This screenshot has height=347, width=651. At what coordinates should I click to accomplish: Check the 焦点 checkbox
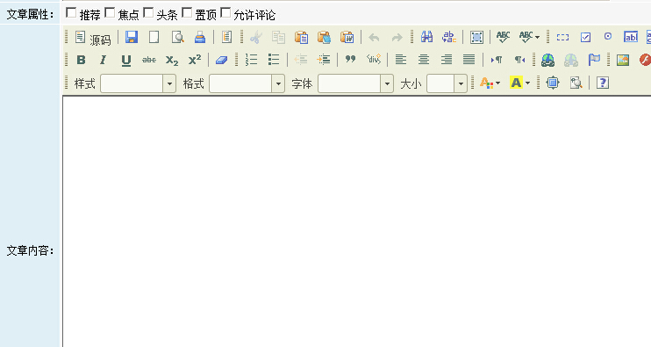click(x=110, y=13)
